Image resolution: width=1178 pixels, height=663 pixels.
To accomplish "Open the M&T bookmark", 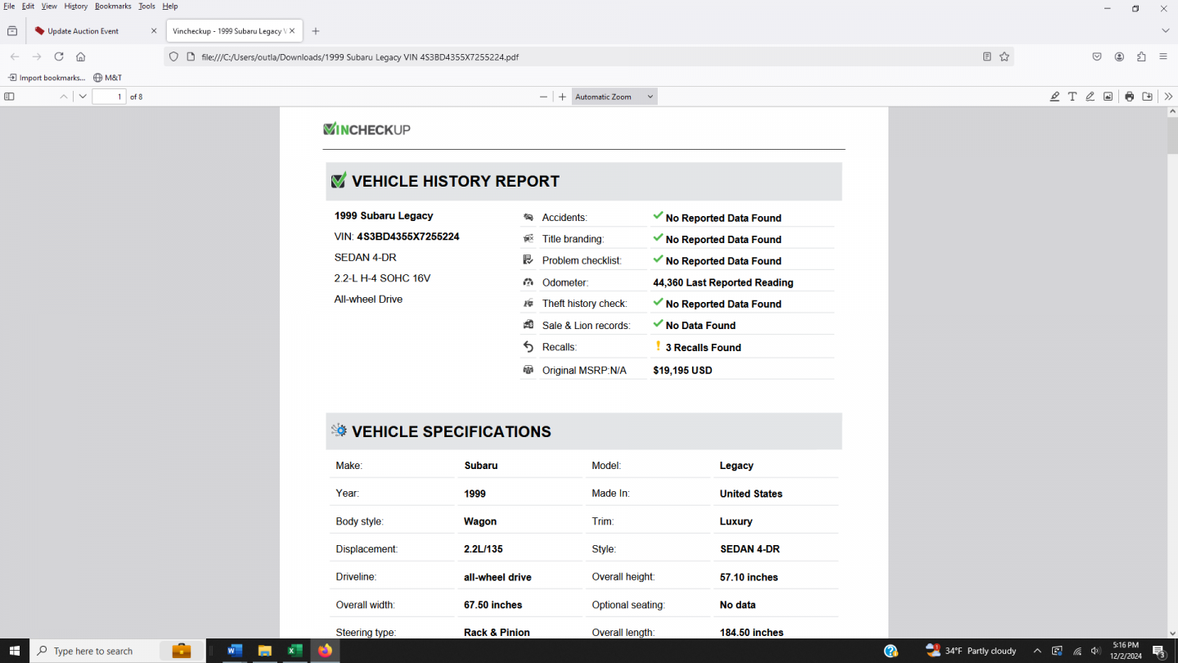I will coord(107,78).
